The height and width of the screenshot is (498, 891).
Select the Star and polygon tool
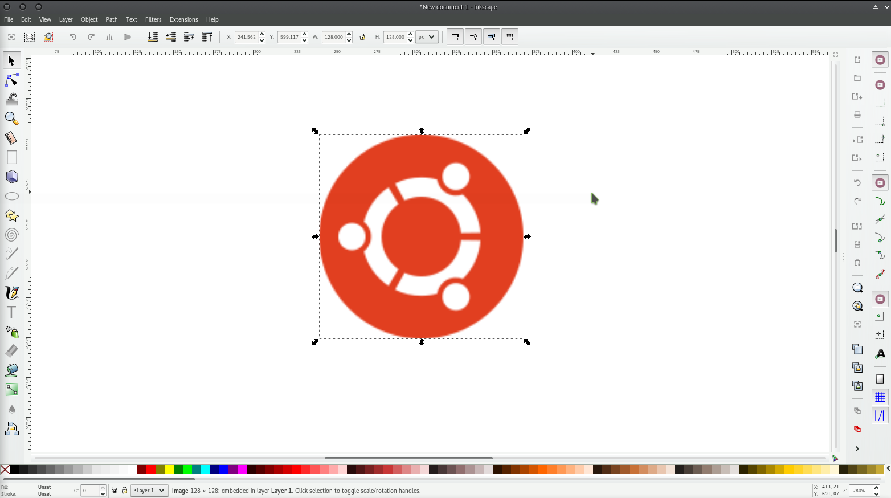pyautogui.click(x=11, y=215)
